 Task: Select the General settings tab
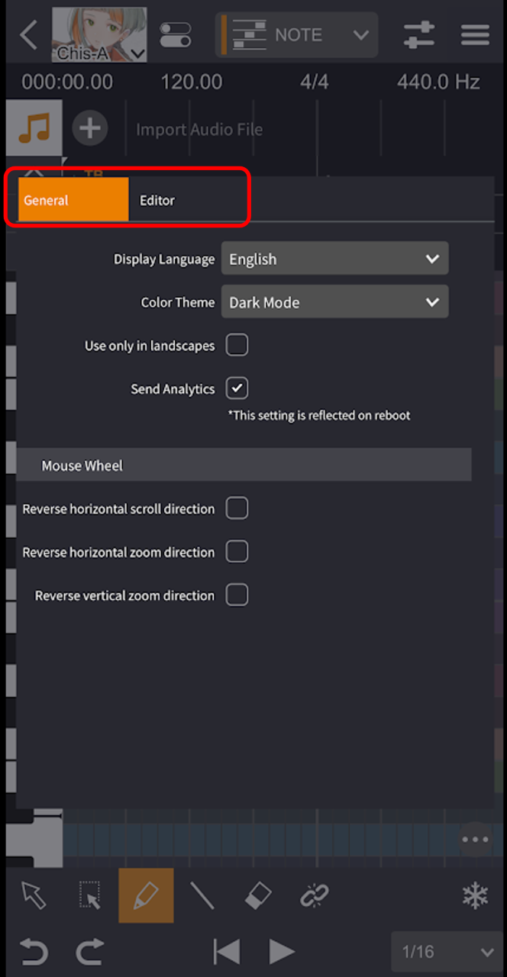[x=73, y=201]
